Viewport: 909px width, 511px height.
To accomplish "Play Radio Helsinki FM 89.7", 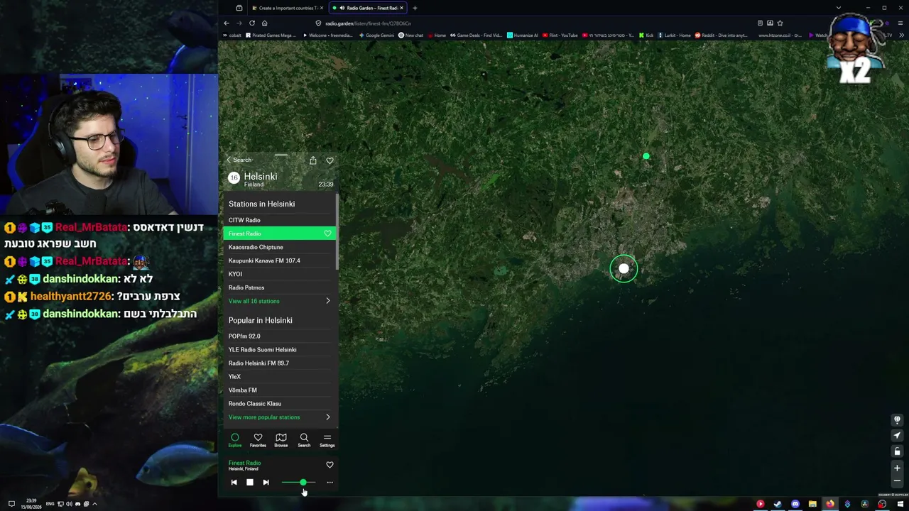I will [x=280, y=363].
